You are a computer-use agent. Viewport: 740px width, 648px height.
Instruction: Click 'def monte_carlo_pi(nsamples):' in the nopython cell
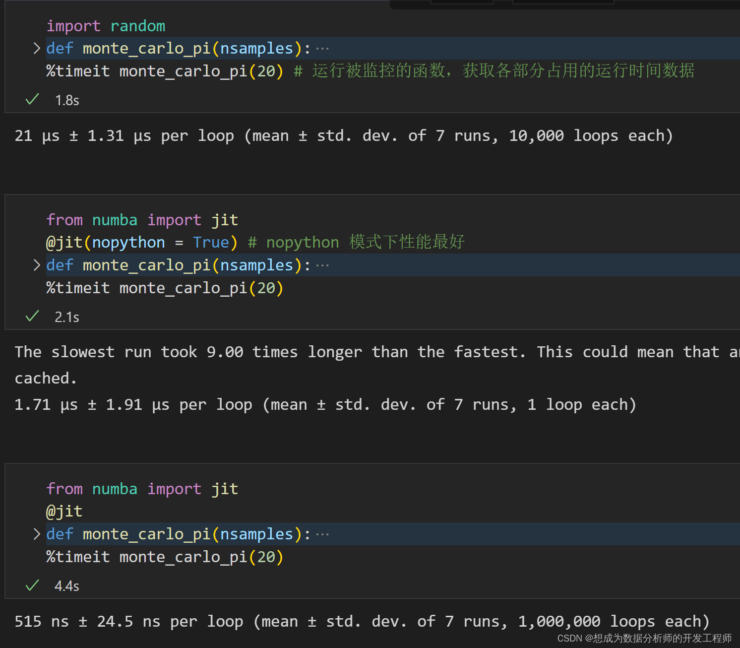tap(179, 265)
